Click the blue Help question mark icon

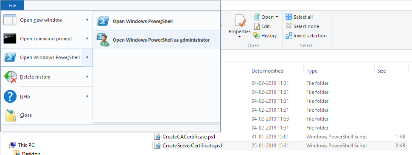click(x=10, y=96)
